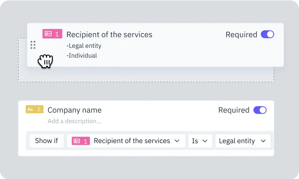The image size is (299, 179).
Task: Open the Recipient of the services condition dropdown
Action: (126, 141)
